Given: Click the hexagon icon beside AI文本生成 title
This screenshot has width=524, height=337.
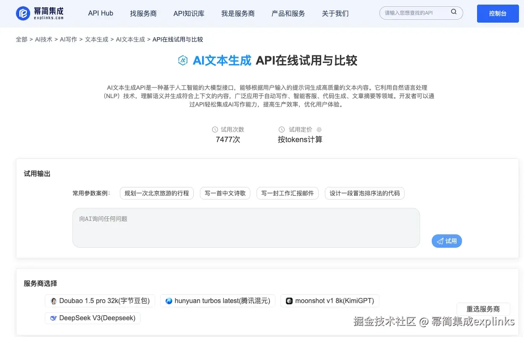Looking at the screenshot, I should pyautogui.click(x=183, y=61).
